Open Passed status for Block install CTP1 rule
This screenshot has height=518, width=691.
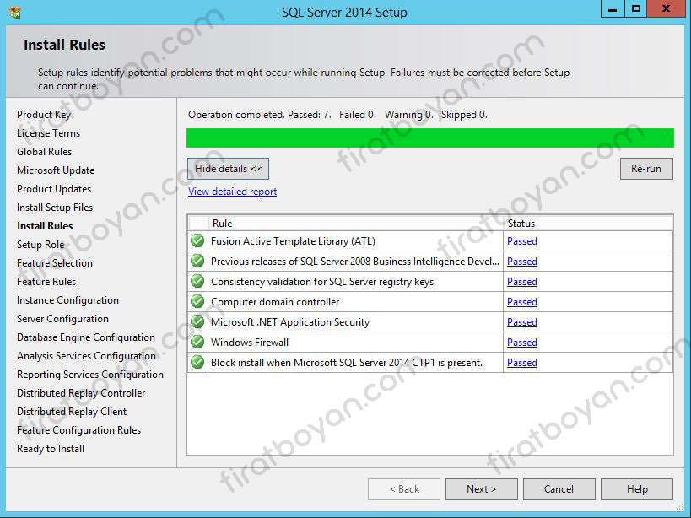click(x=522, y=363)
